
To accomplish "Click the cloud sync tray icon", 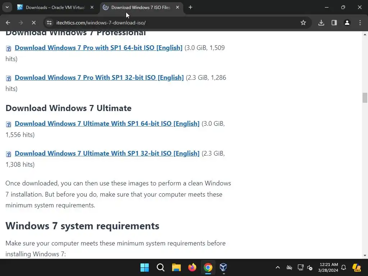I will coord(289,267).
